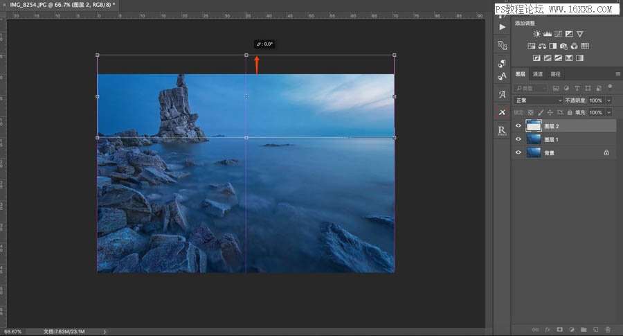623x336 pixels.
Task: Click the fx layer style icon
Action: click(x=547, y=329)
